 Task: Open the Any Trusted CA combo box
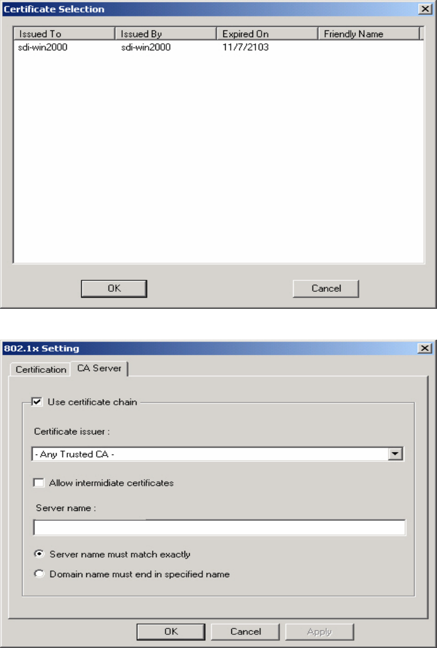[x=218, y=454]
